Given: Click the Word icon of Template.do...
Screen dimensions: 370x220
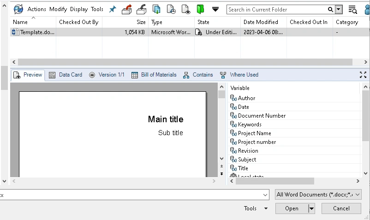Looking at the screenshot, I should pos(15,32).
